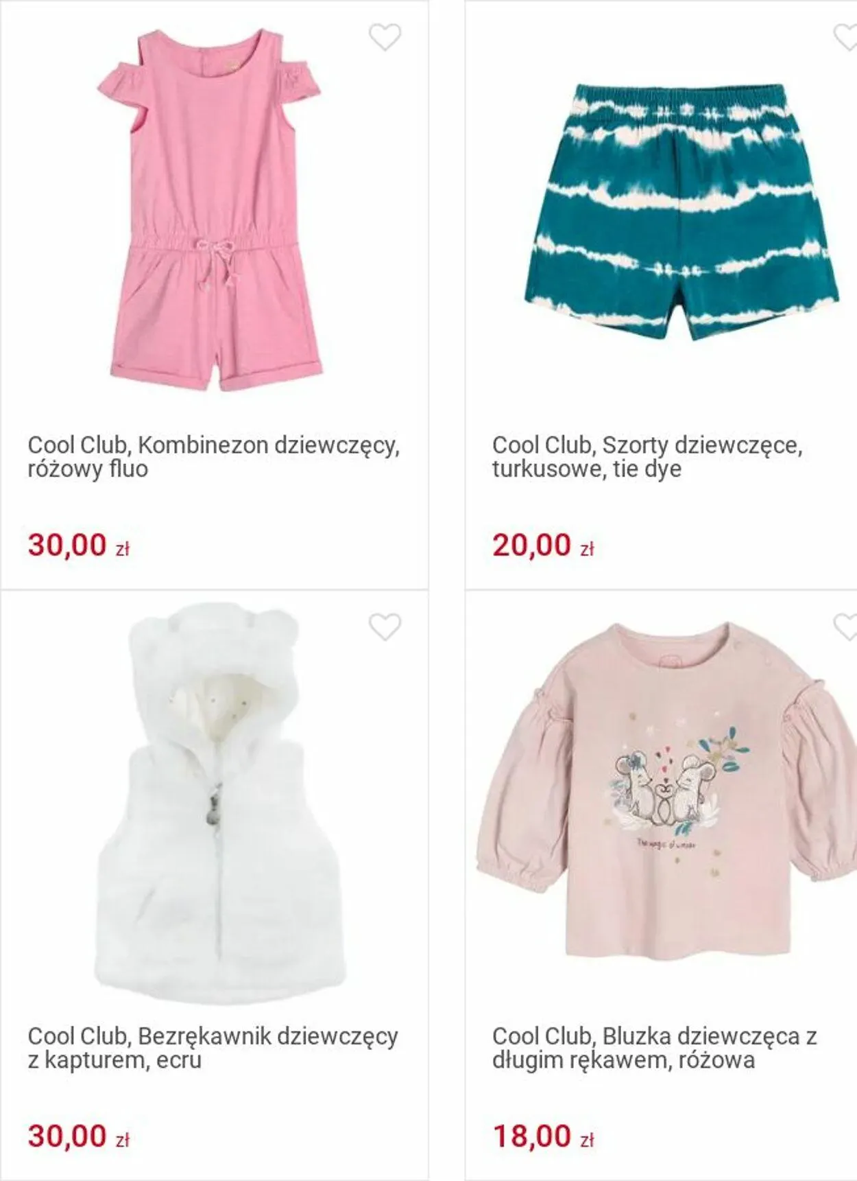Favorite the pink Kombinezon with the heart icon
857x1181 pixels.
coord(385,37)
